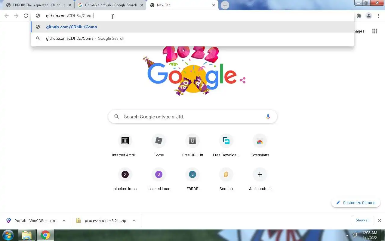
Task: Click the browser Back arrow
Action: (x=7, y=16)
